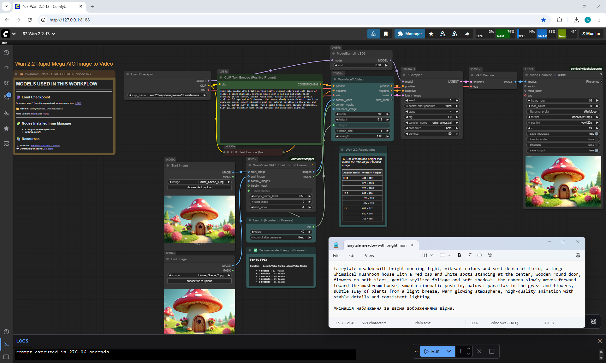606x363 pixels.
Task: Toggle save_metadata switch in Video Combine
Action: [596, 134]
